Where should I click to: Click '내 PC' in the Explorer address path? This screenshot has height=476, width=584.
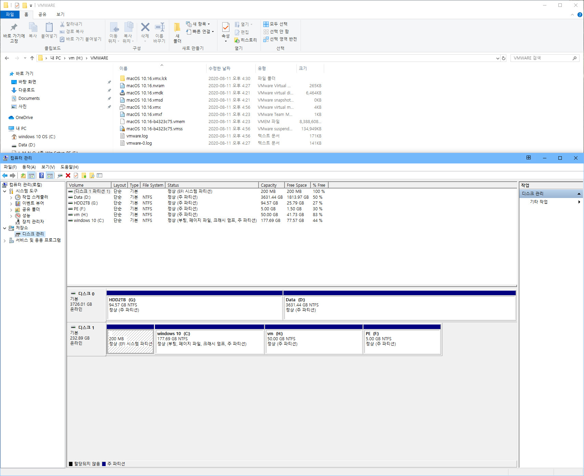click(x=55, y=58)
